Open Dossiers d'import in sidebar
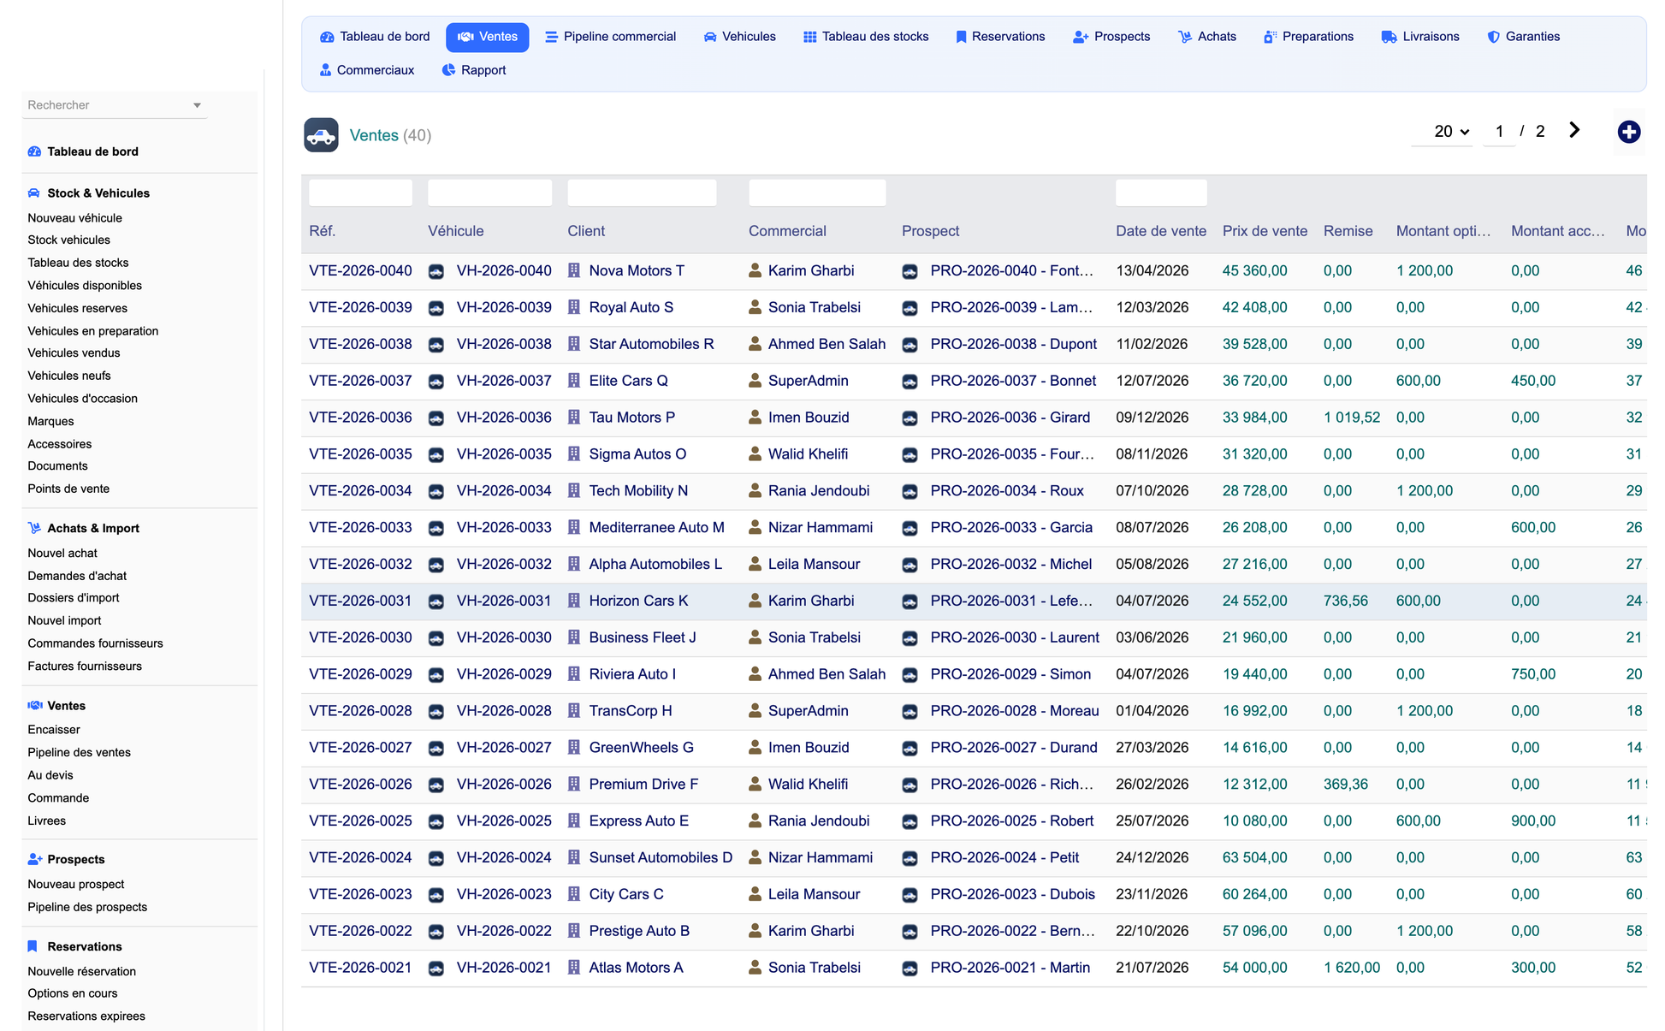The width and height of the screenshot is (1665, 1031). 74,598
